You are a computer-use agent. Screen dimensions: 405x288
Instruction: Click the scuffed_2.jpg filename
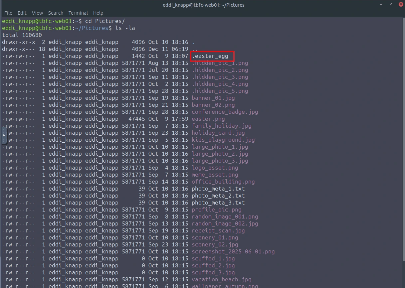(213, 265)
